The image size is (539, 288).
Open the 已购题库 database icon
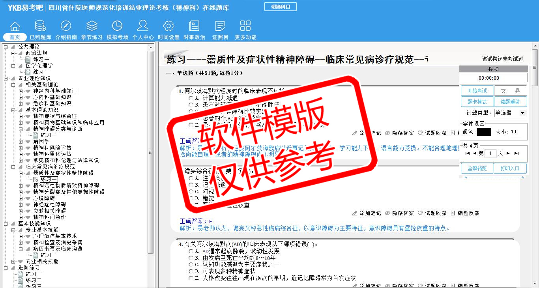(x=40, y=26)
